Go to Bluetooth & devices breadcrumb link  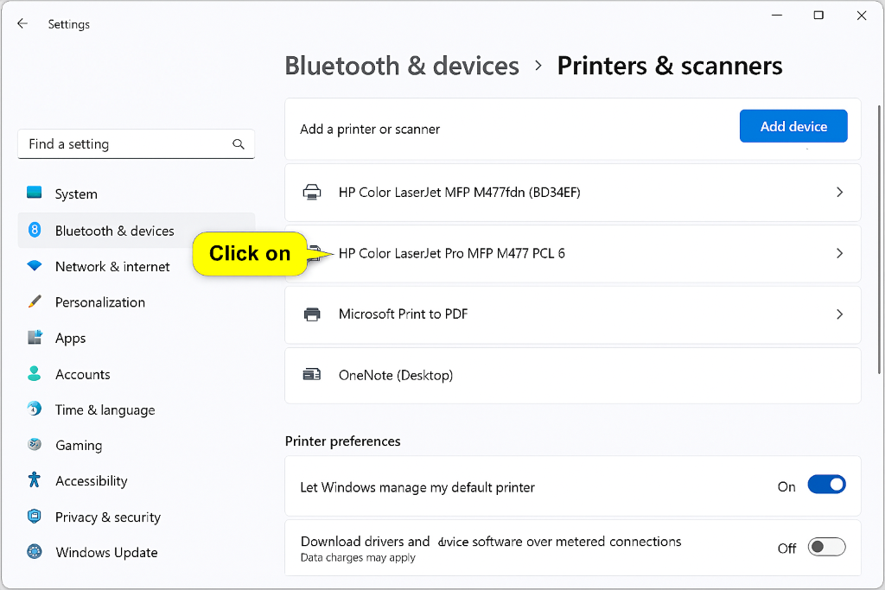(x=402, y=66)
